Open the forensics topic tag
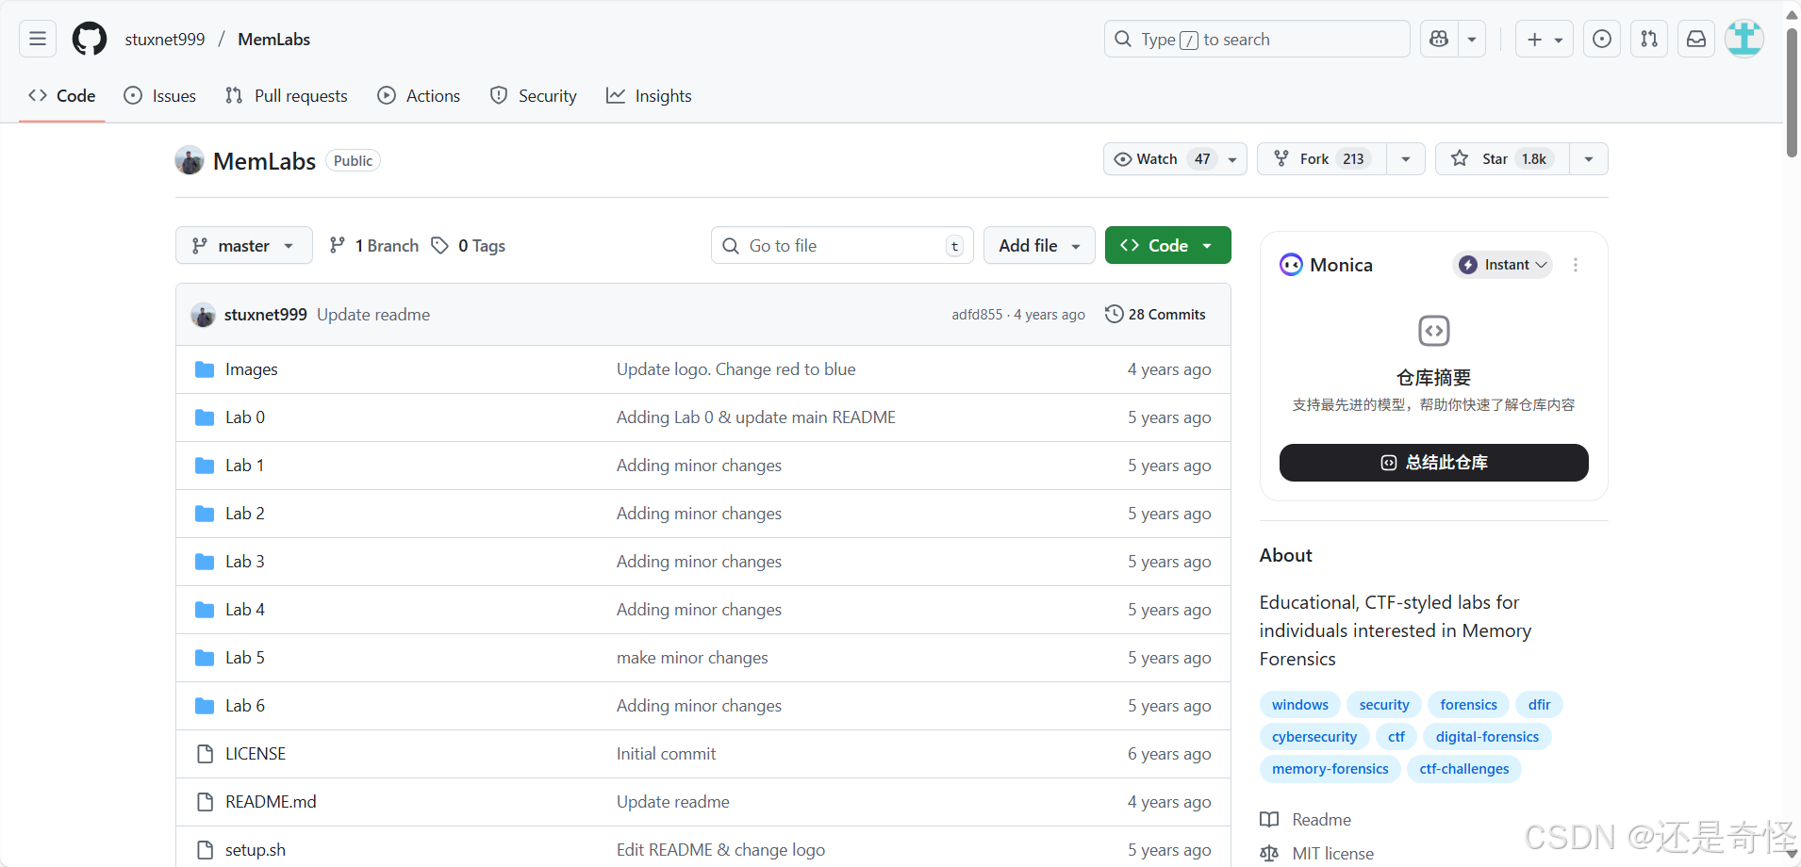The image size is (1801, 867). click(x=1469, y=705)
